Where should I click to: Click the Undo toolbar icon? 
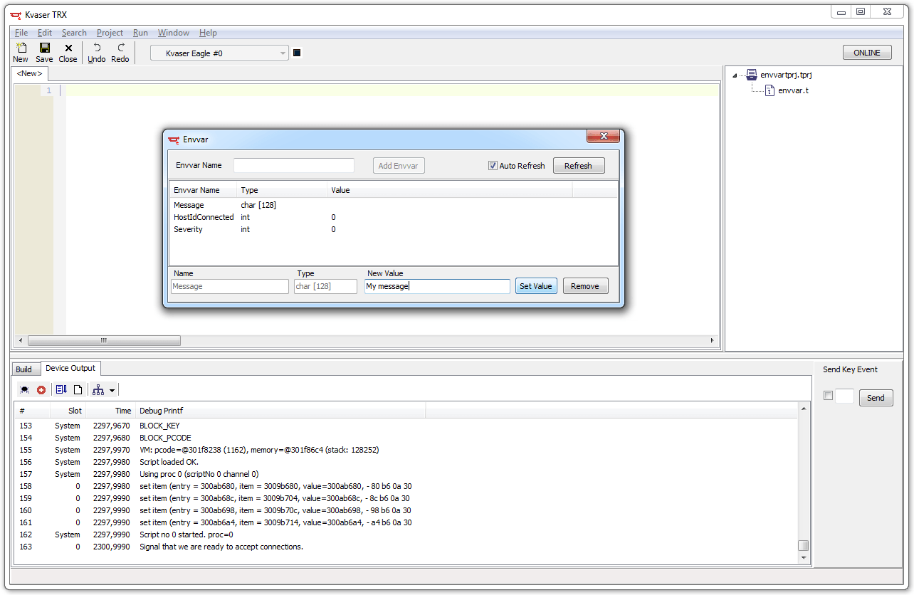point(97,48)
